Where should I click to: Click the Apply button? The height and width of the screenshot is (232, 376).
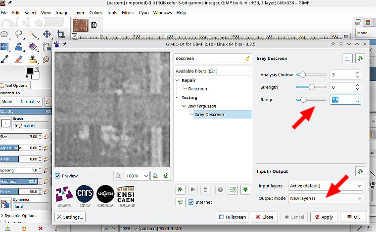(x=324, y=217)
